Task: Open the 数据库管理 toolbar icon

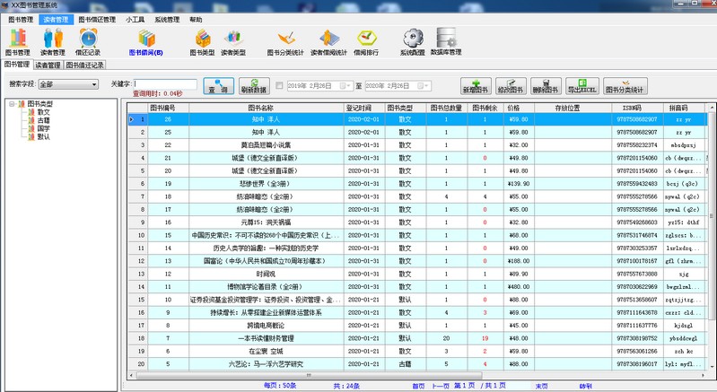Action: pos(446,41)
